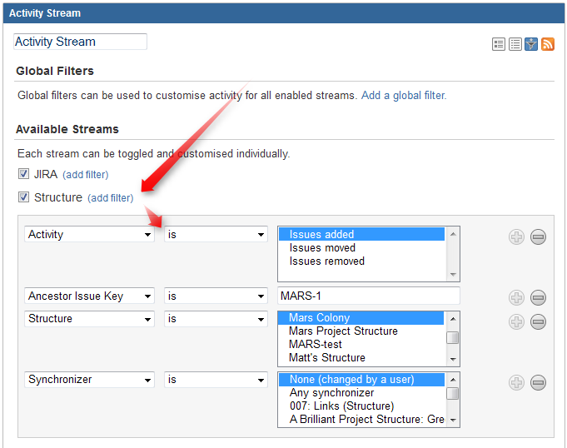Viewport: 567px width, 448px height.
Task: Click the 'Add a global filter' link
Action: 403,96
